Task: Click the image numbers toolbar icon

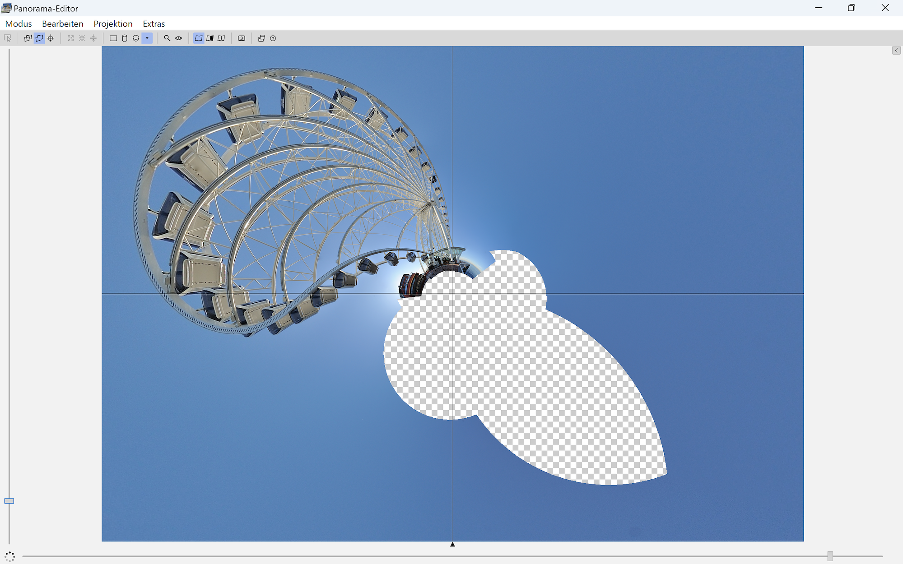Action: coord(242,38)
